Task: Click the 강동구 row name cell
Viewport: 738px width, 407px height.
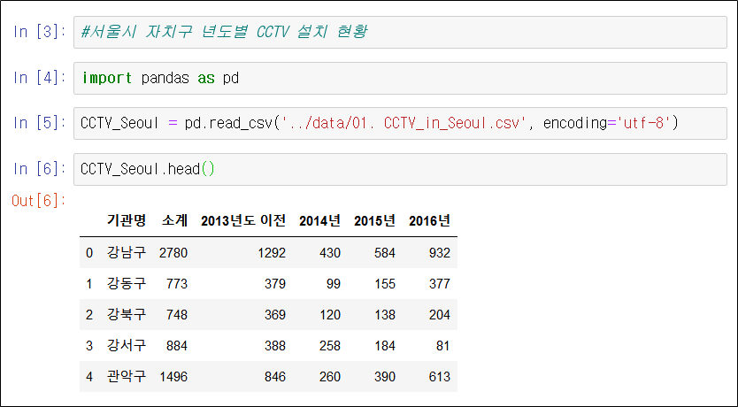Action: coord(127,284)
